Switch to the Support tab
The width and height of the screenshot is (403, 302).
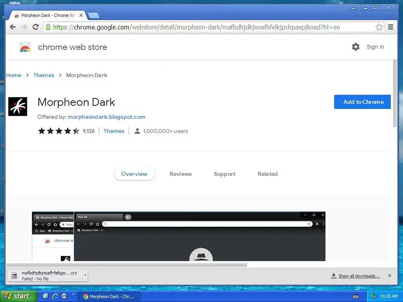pyautogui.click(x=225, y=174)
